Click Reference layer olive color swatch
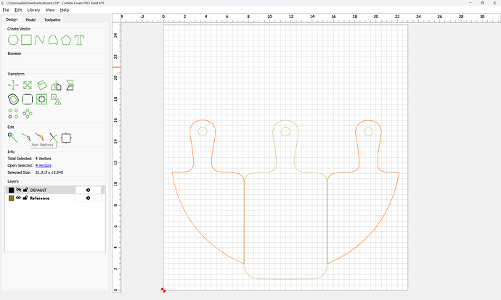 pos(11,198)
